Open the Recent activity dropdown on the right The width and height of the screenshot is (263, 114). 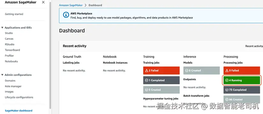(254, 46)
